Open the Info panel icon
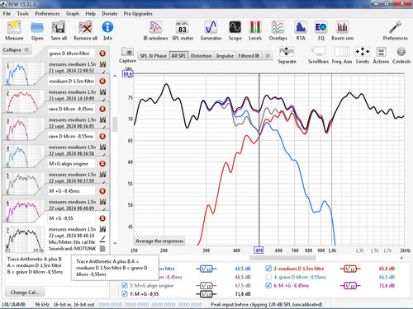The height and width of the screenshot is (309, 413). click(107, 30)
